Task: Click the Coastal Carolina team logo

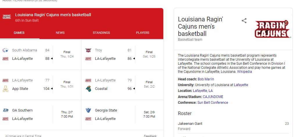Action: [x=88, y=89]
